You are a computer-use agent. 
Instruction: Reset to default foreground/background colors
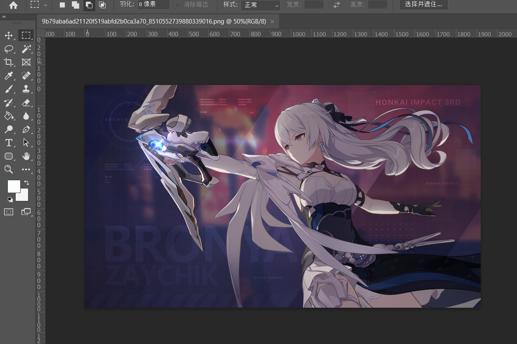tap(10, 199)
